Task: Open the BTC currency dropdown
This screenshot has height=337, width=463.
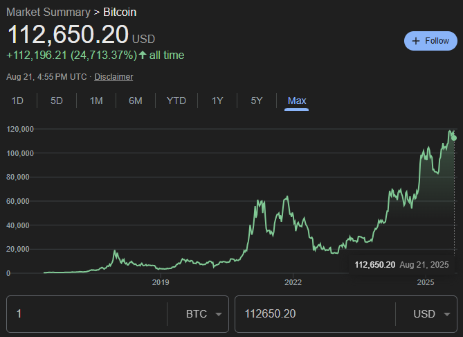Action: tap(203, 314)
